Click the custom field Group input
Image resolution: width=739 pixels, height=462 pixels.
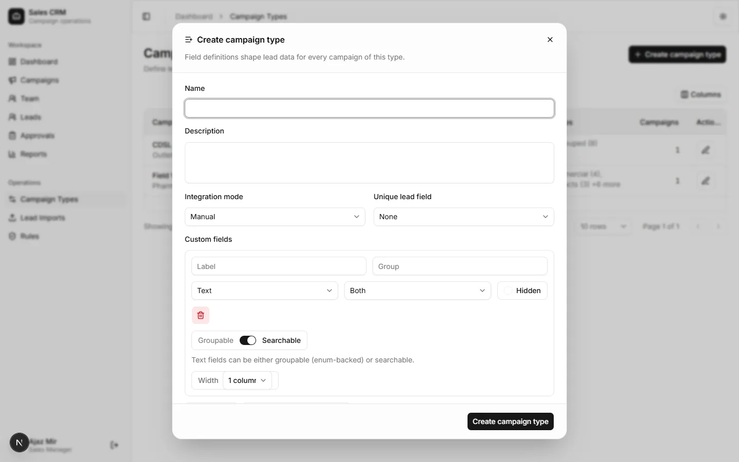pyautogui.click(x=460, y=266)
